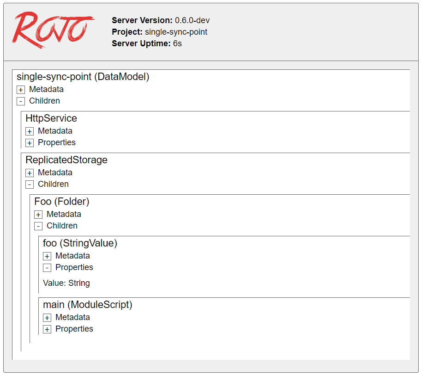
Task: Select the foo (StringValue) heading
Action: pos(80,243)
